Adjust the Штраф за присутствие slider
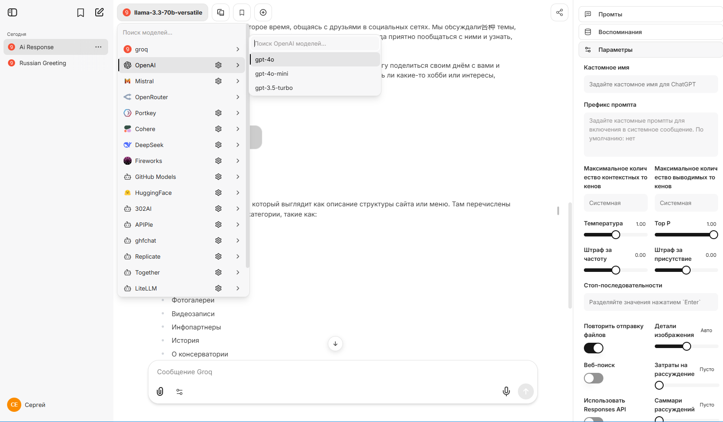This screenshot has width=723, height=422. click(686, 270)
